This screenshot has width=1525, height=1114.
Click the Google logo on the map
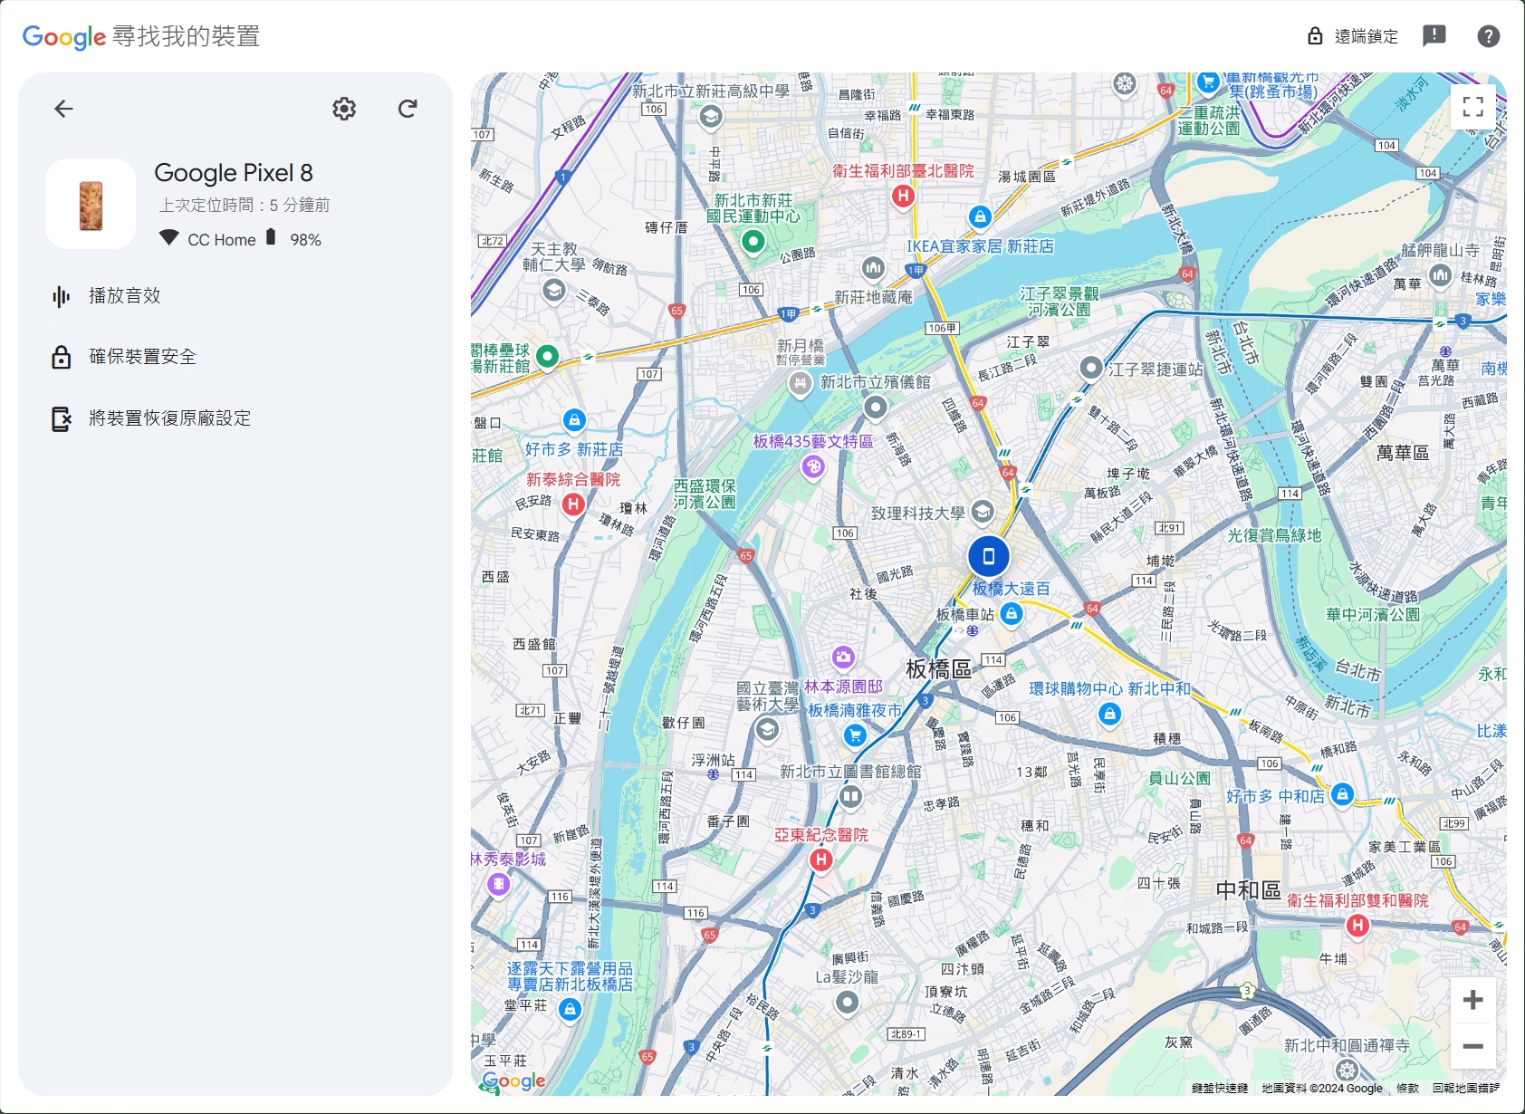513,1080
